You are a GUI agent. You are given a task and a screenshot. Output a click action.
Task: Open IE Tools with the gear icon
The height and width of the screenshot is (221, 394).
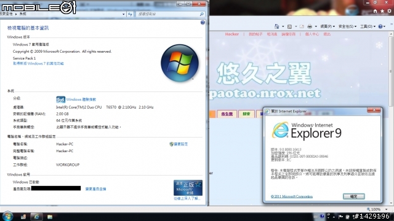click(x=389, y=11)
